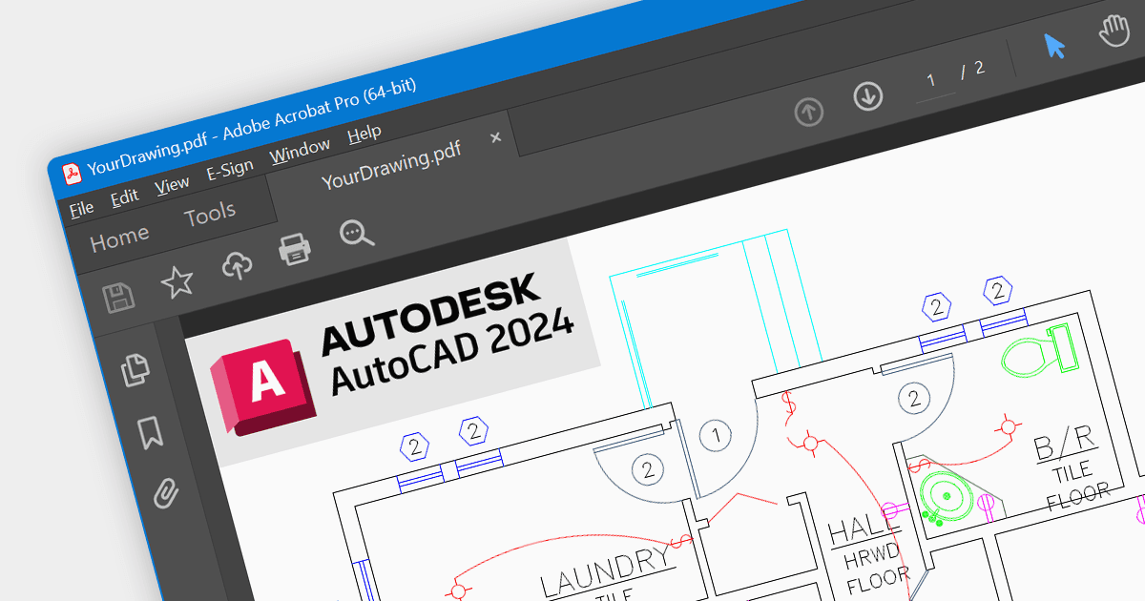Select the YourDrawing.pdf document tab

pyautogui.click(x=391, y=165)
